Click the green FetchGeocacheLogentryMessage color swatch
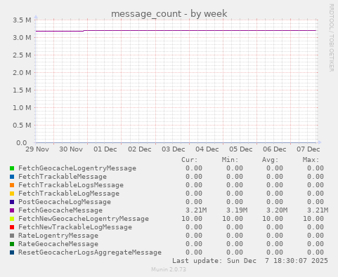The height and width of the screenshot is (277, 338). [12, 168]
